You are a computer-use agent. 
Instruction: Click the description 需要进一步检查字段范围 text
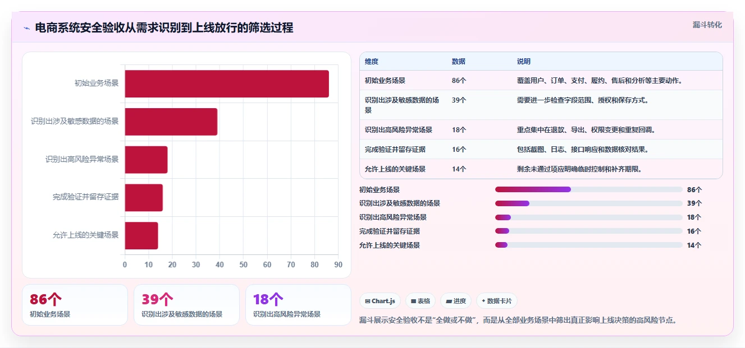tap(583, 100)
